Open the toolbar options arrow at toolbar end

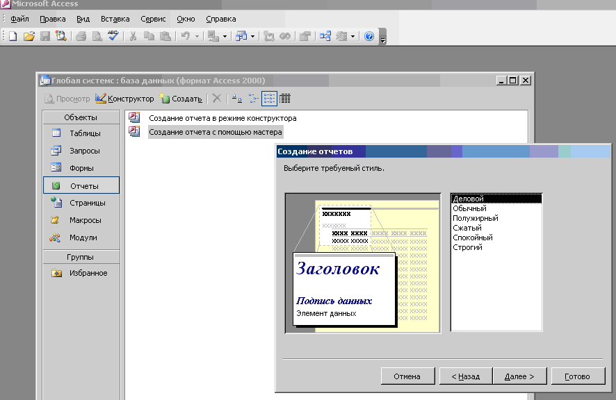[382, 37]
